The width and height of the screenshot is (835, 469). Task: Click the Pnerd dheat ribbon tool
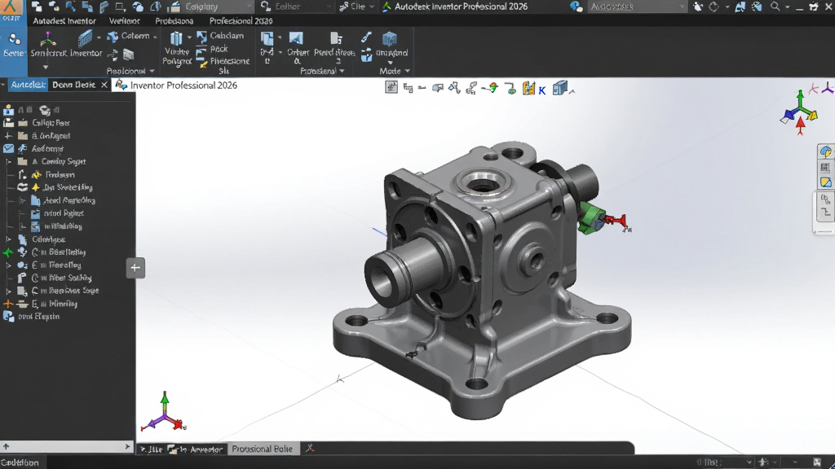(334, 44)
